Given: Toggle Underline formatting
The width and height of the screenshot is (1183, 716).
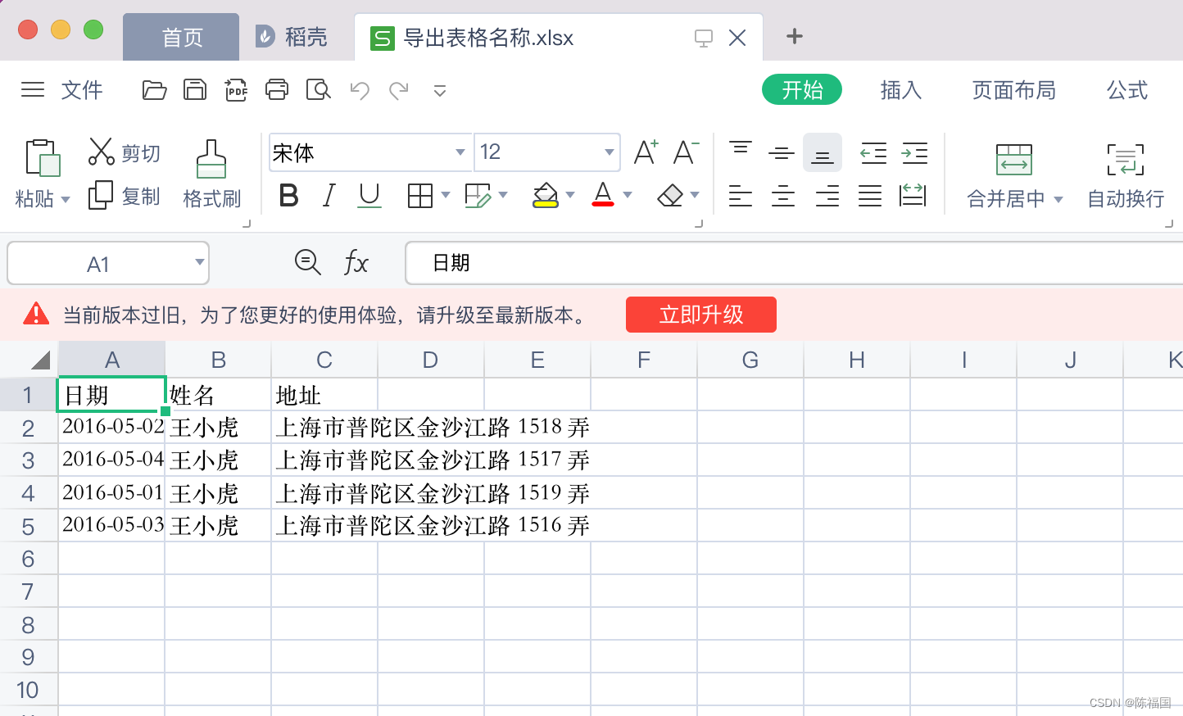Looking at the screenshot, I should click(369, 195).
